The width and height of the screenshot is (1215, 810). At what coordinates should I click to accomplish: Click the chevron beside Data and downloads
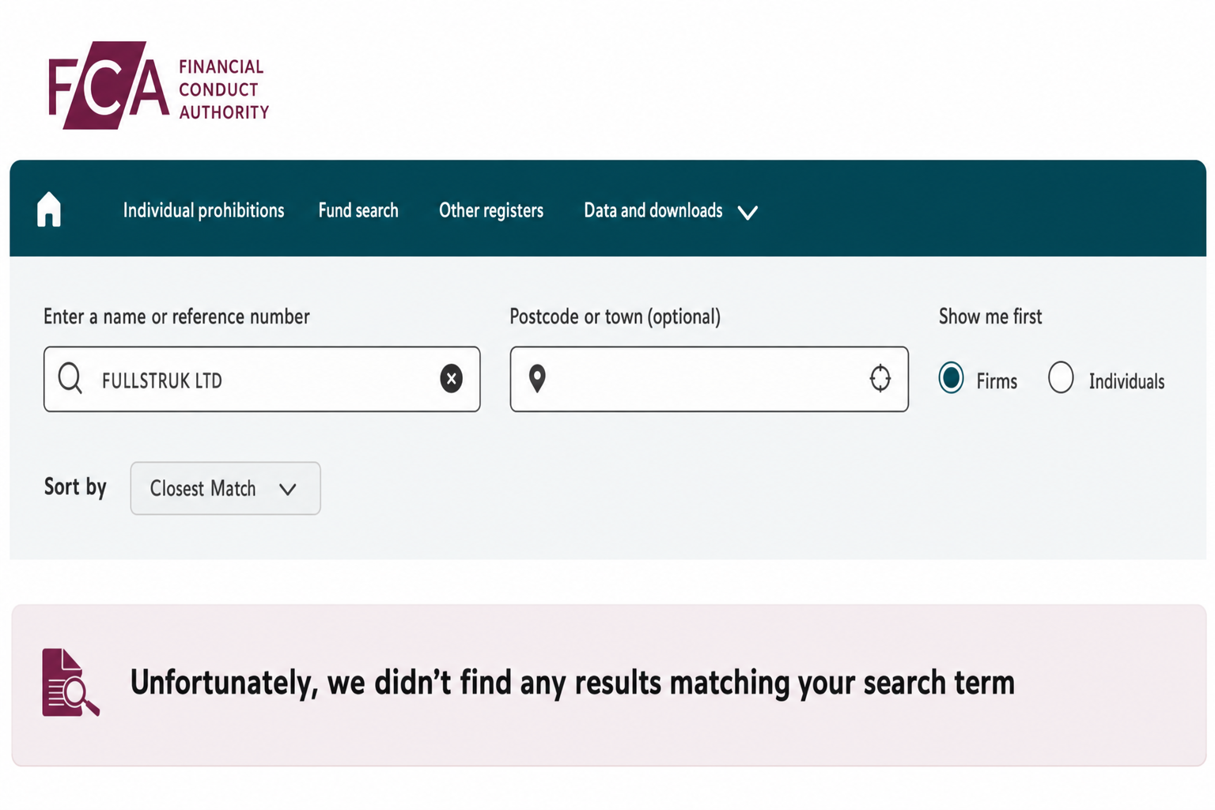click(x=748, y=212)
